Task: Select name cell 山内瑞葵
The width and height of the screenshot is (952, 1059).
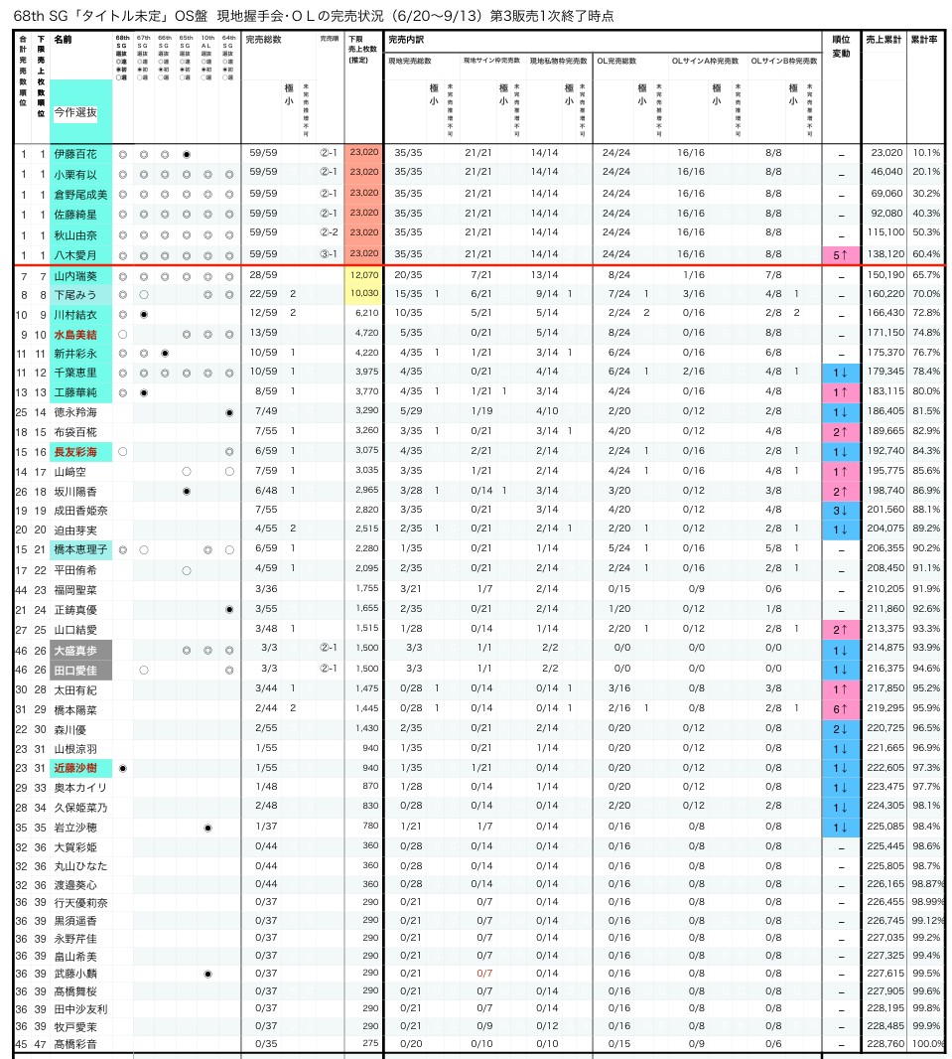Action: click(x=81, y=276)
